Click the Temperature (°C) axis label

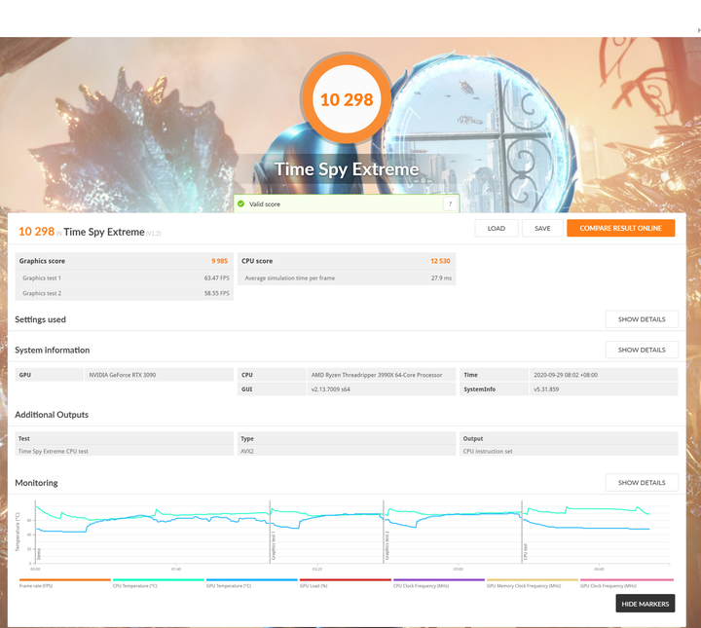click(x=18, y=532)
